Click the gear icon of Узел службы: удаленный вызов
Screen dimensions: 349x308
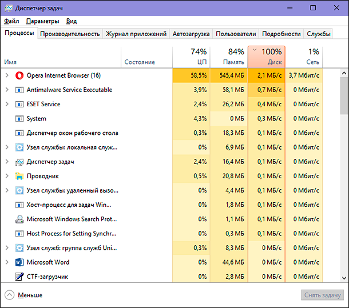[19, 191]
